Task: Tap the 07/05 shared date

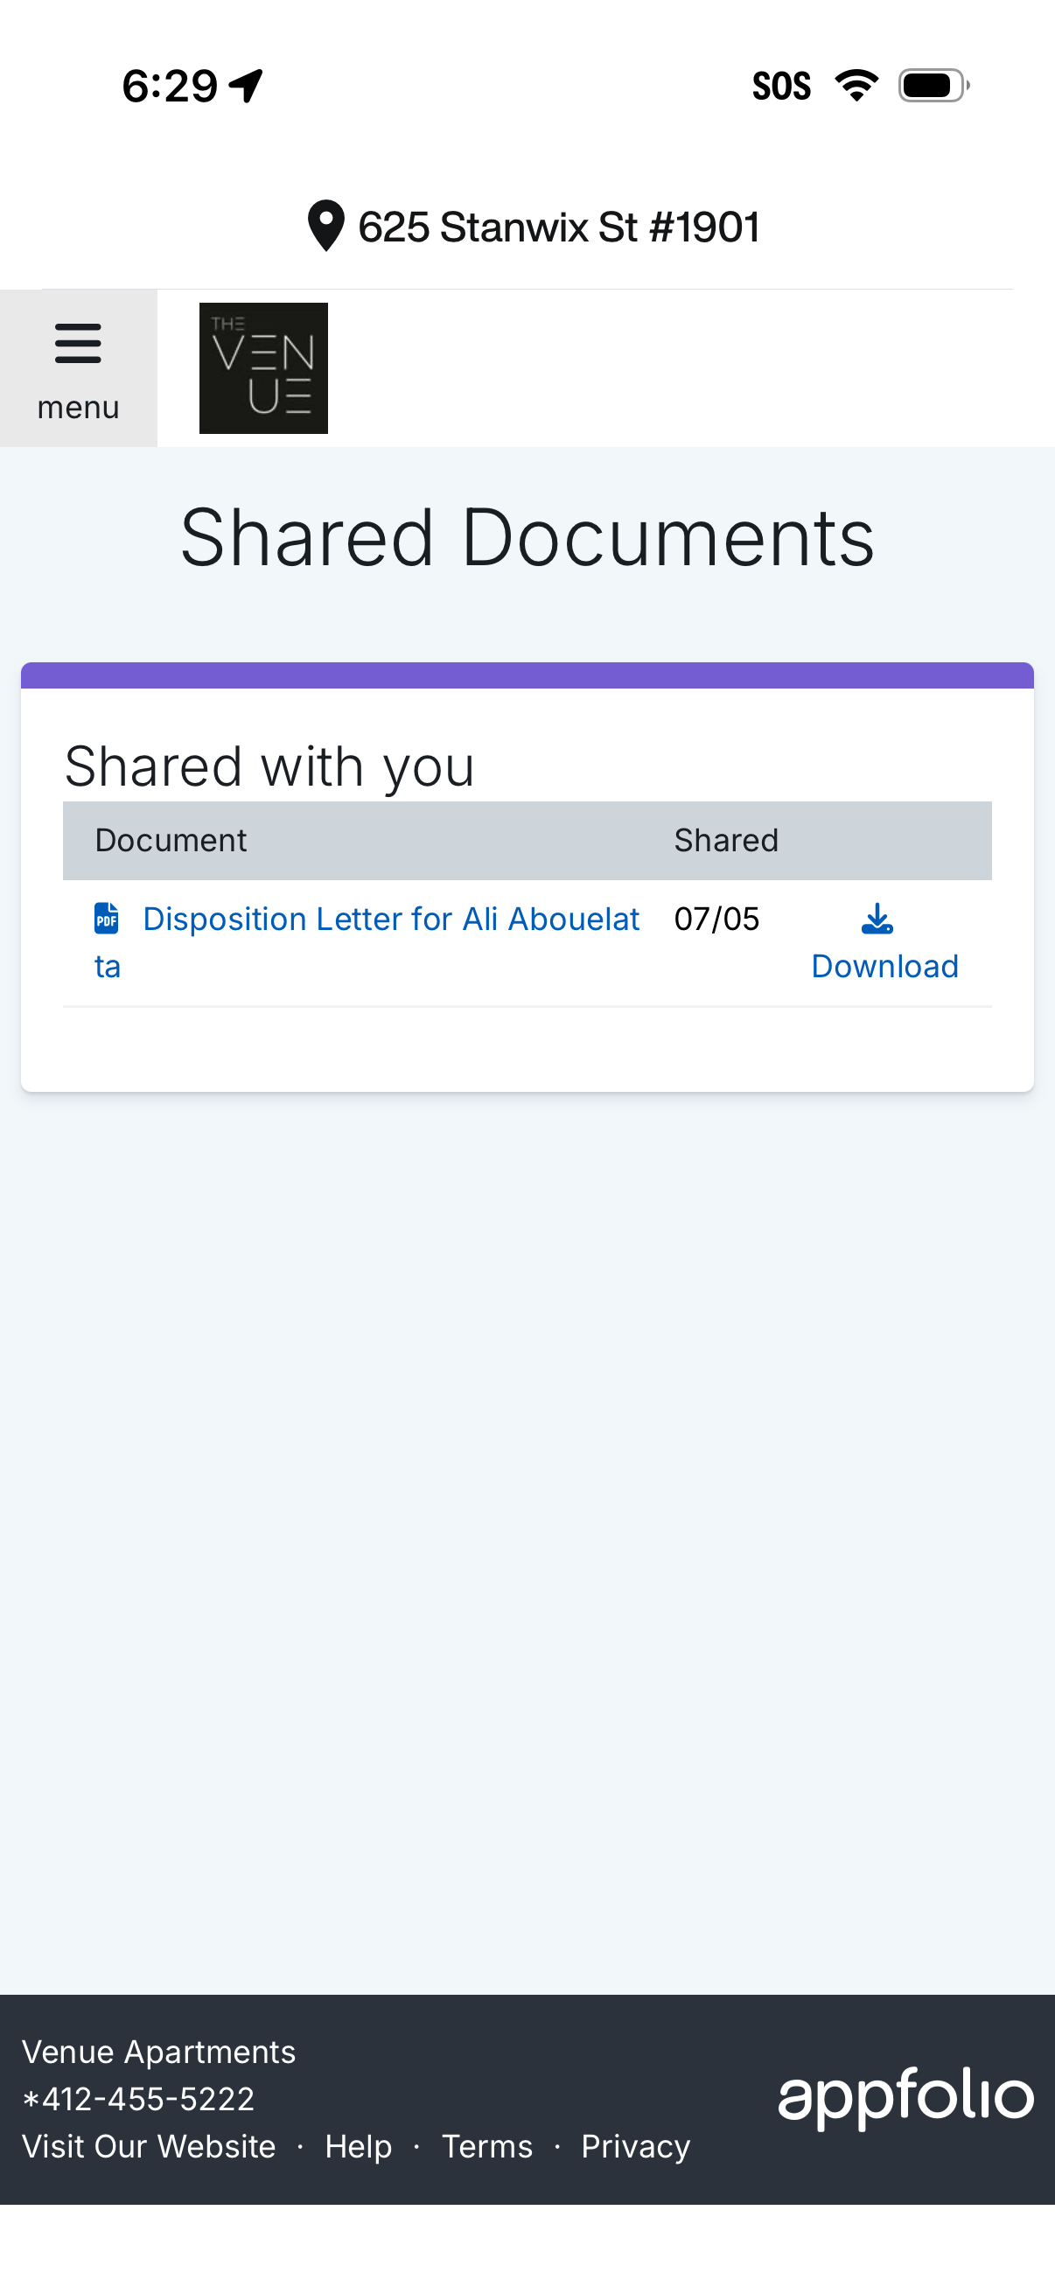Action: [x=716, y=919]
